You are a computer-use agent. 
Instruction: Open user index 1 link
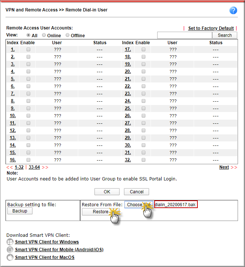(13, 49)
